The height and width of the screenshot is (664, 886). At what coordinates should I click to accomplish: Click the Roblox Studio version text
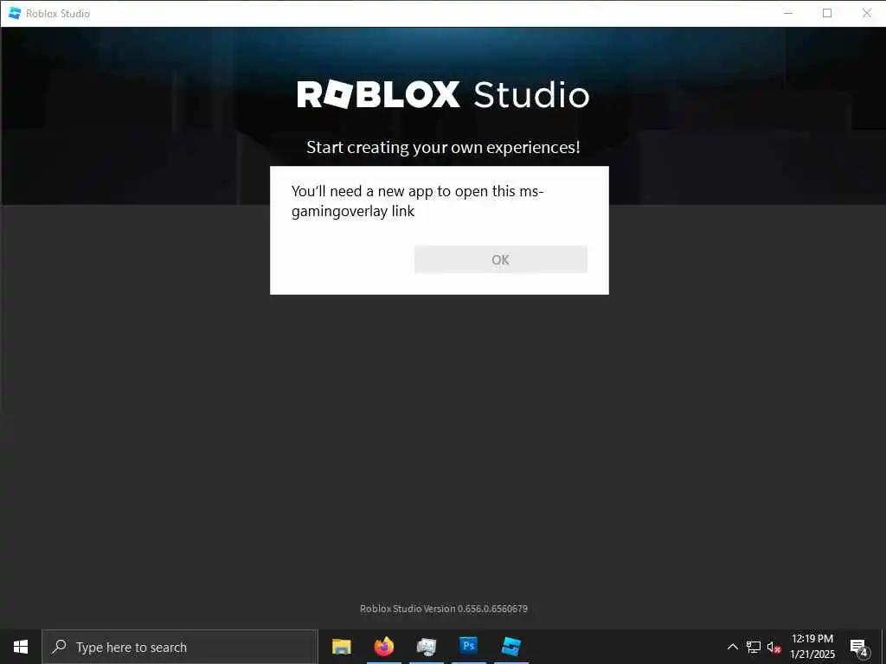pos(444,609)
